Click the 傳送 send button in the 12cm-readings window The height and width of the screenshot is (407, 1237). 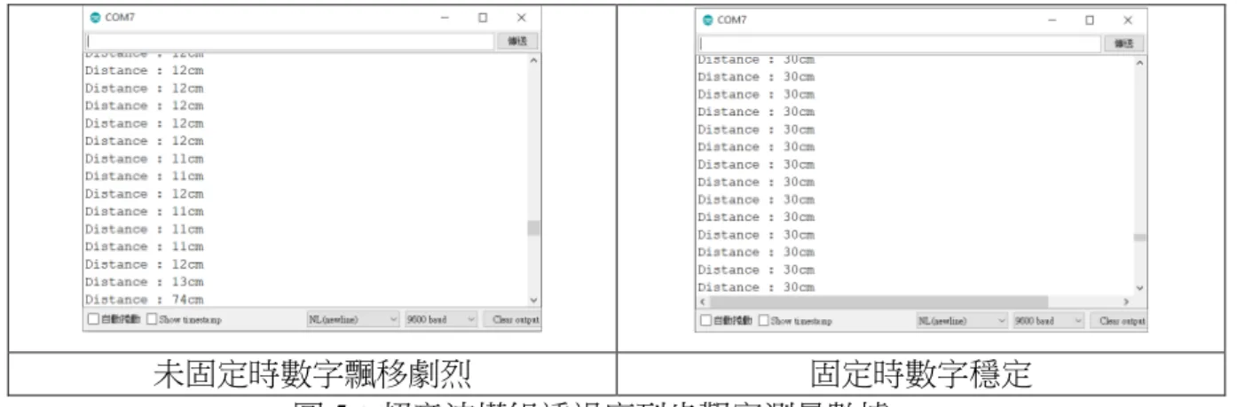(517, 41)
